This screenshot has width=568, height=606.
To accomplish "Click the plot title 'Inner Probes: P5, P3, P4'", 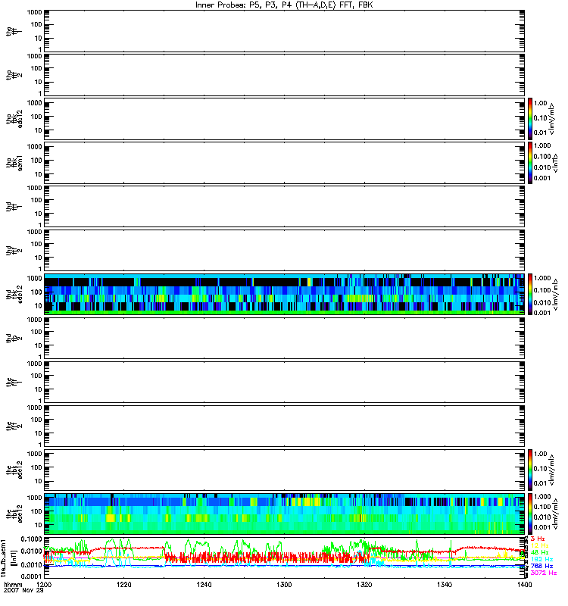I will coord(283,5).
